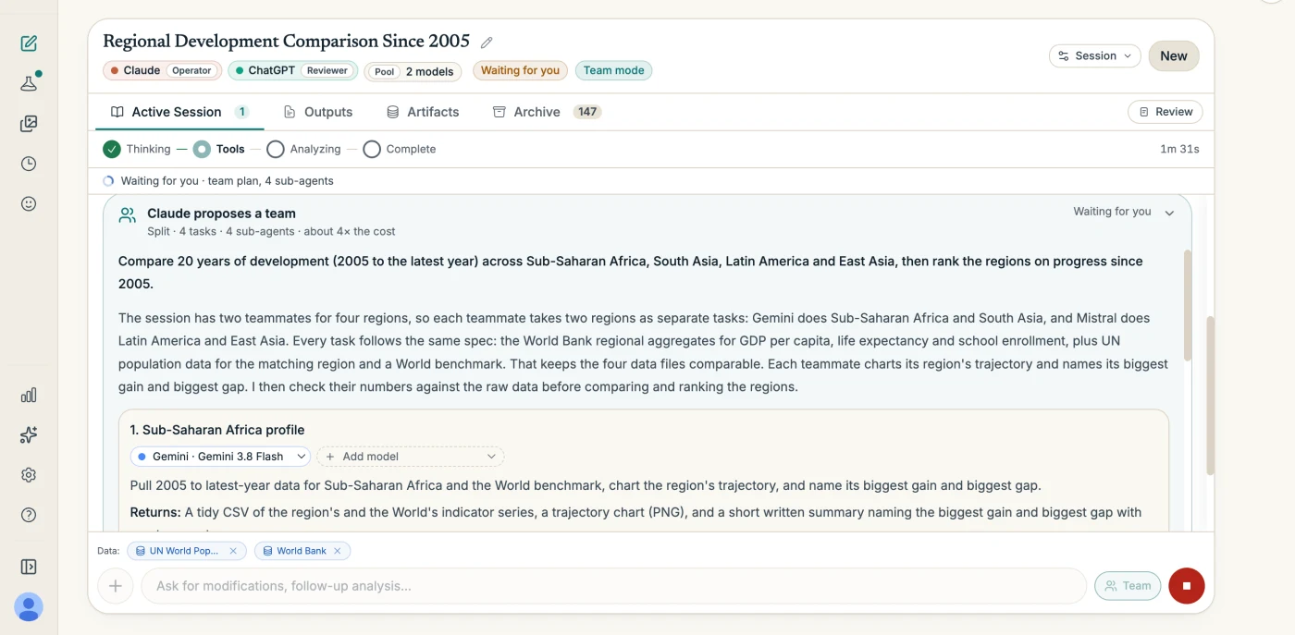1295x635 pixels.
Task: Open the Gemini 3.8 Flash model dropdown
Action: tap(220, 457)
